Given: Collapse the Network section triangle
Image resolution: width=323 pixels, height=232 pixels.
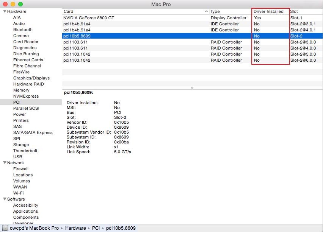Looking at the screenshot, I should (5, 163).
